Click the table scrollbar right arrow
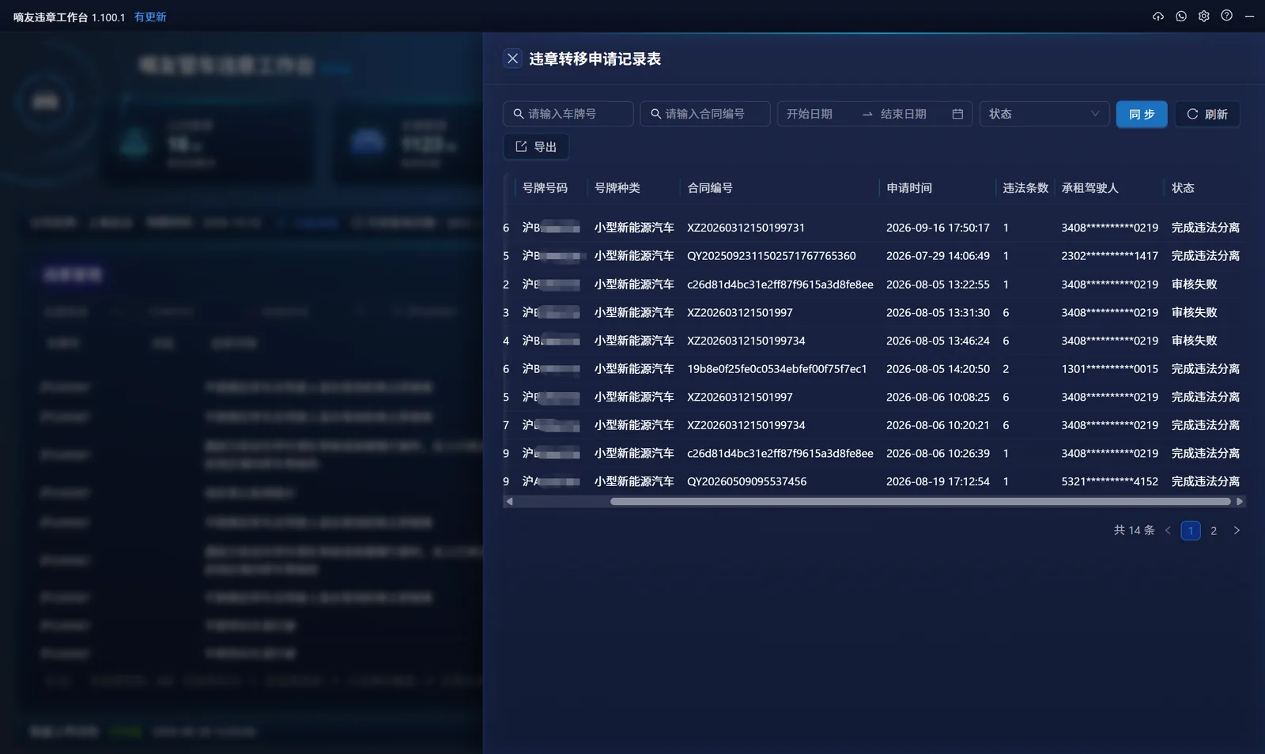The width and height of the screenshot is (1265, 754). tap(1240, 501)
